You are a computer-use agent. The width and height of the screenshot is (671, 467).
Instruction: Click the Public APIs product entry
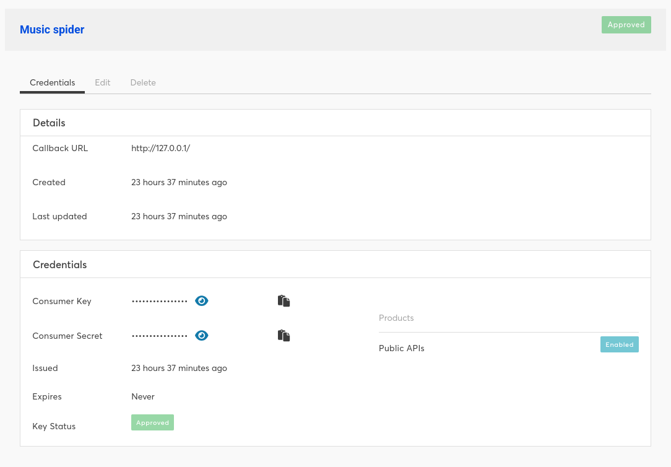tap(401, 349)
